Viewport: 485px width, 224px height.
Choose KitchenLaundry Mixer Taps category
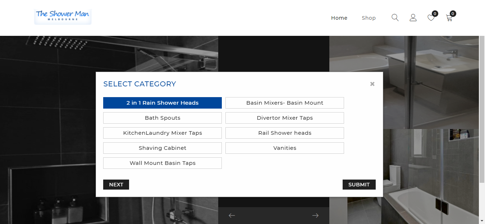(163, 133)
